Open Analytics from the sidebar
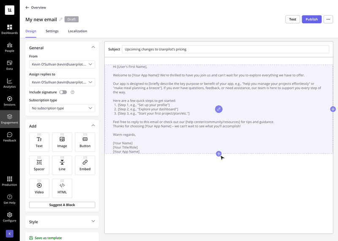Viewport: 338px width, 241px height. click(x=9, y=83)
